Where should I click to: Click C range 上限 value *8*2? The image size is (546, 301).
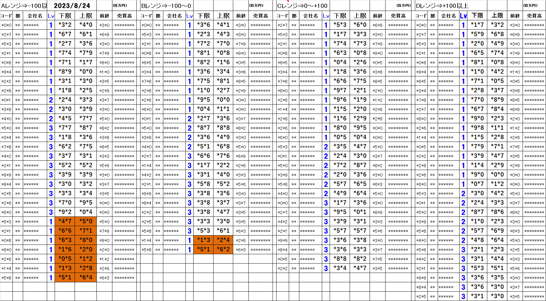point(360,259)
